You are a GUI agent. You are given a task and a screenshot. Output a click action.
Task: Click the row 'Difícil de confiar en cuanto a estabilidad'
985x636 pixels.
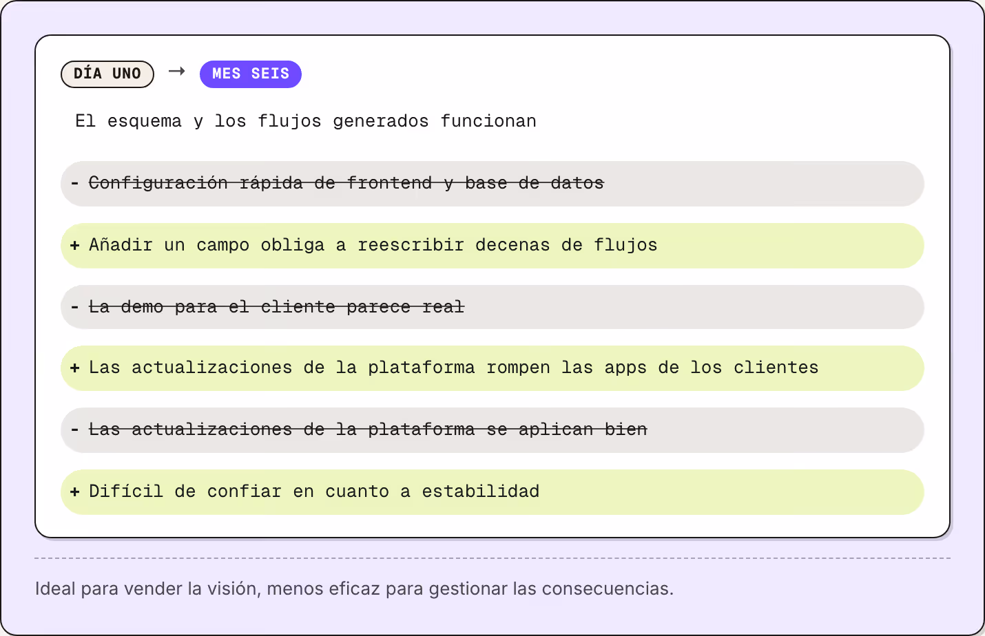tap(492, 492)
